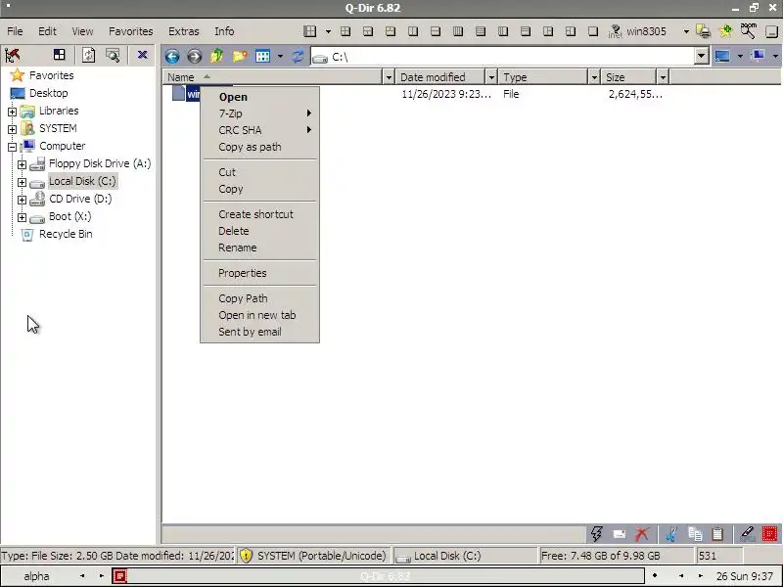Click the page refresh icon in tree toolbar
Viewport: 783px width, 587px height.
coord(89,55)
